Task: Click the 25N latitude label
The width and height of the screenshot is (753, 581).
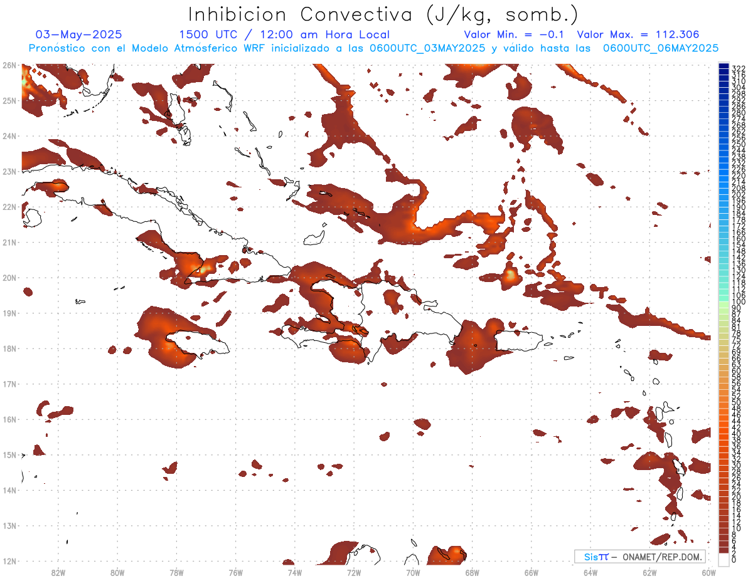Action: [x=9, y=100]
